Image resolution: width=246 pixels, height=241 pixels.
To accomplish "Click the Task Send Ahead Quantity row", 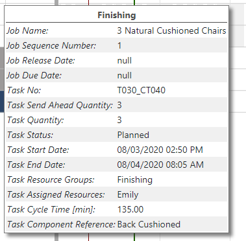I will (116, 105).
